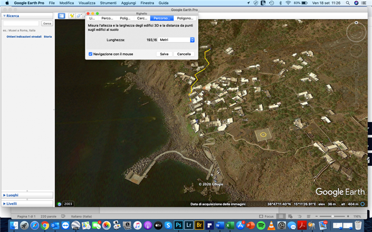
Task: Click the Cancella button
Action: [184, 54]
